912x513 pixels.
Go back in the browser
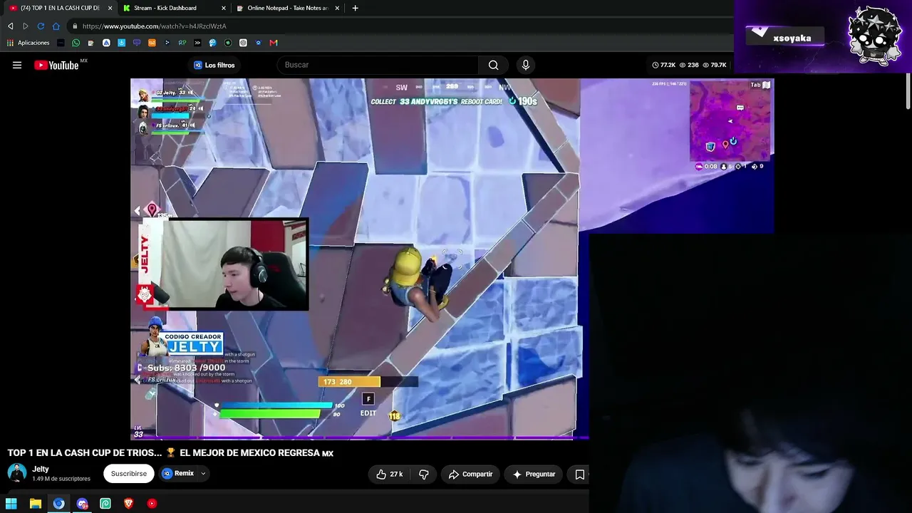click(11, 26)
